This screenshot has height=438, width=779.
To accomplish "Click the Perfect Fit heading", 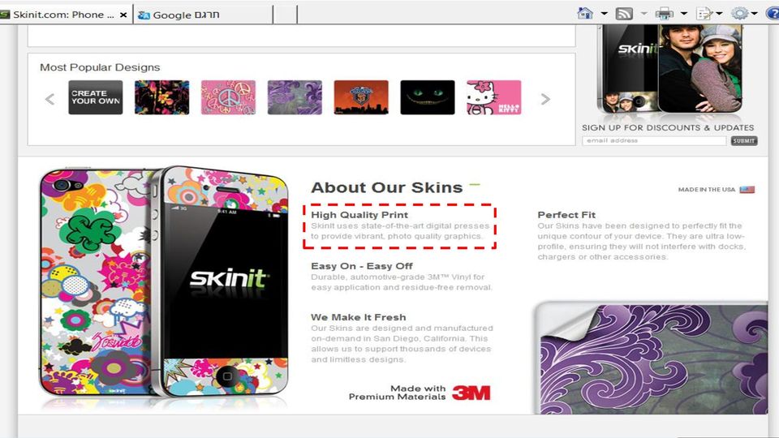I will pos(566,215).
